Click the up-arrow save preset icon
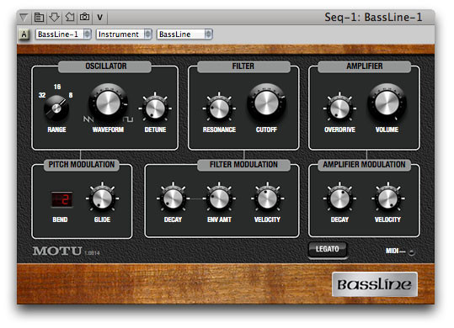This screenshot has width=454, height=328. pos(69,17)
